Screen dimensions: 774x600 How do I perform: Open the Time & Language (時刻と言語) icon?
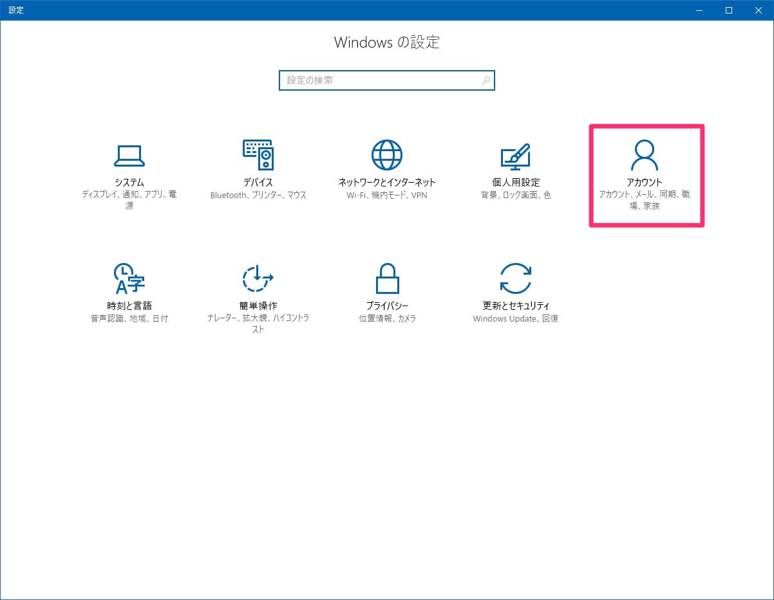coord(129,278)
